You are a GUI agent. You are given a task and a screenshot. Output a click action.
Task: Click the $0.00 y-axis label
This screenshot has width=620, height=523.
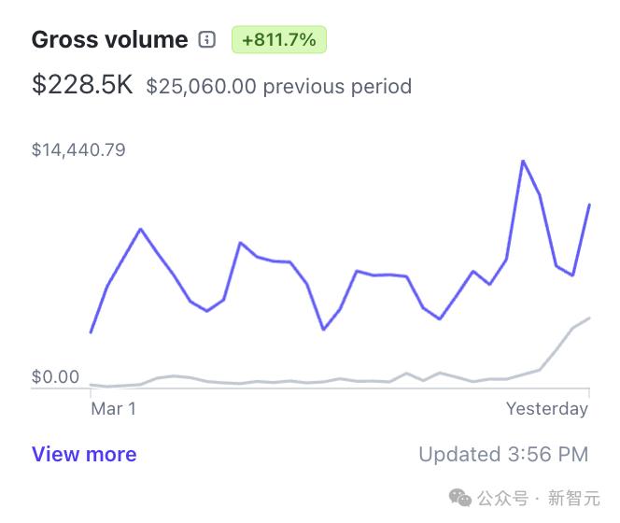click(x=55, y=376)
